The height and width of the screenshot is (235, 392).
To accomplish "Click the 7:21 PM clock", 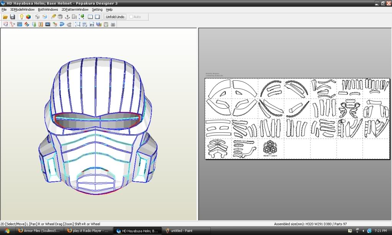I will [x=381, y=231].
